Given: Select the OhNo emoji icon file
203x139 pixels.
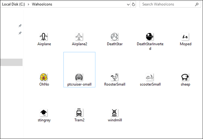Looking at the screenshot, I should 44,77.
